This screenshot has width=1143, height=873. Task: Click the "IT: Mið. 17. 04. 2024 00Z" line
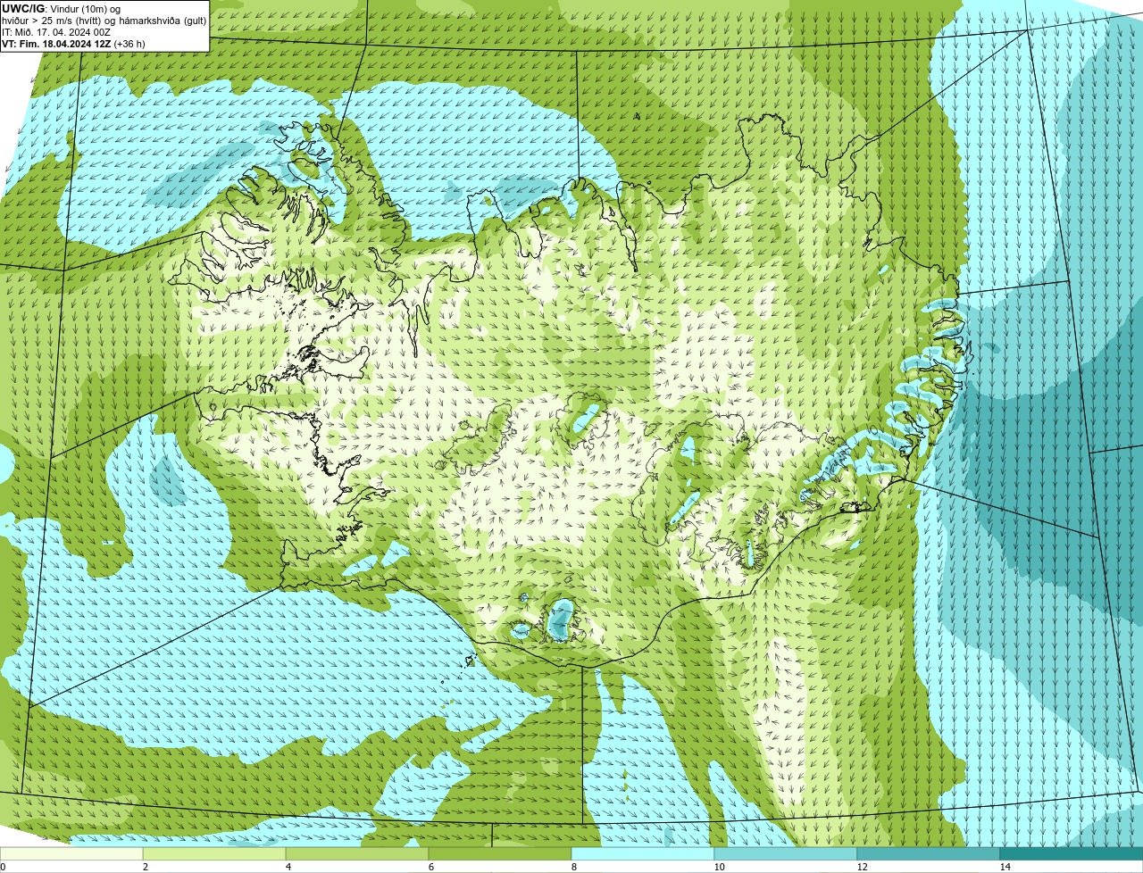click(56, 32)
